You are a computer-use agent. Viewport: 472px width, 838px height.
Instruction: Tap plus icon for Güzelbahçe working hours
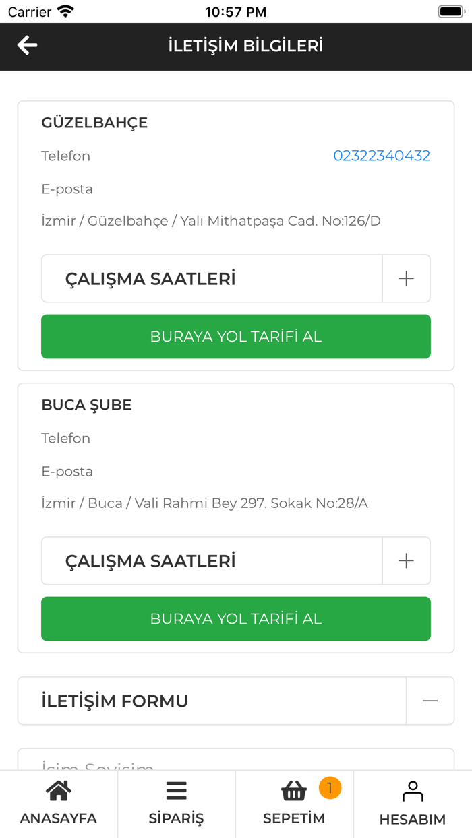coord(406,279)
